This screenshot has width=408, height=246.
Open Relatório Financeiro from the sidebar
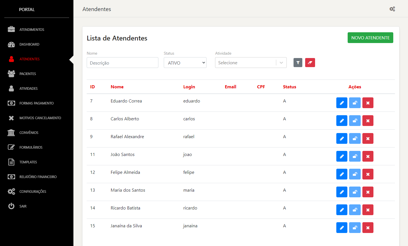pyautogui.click(x=38, y=177)
